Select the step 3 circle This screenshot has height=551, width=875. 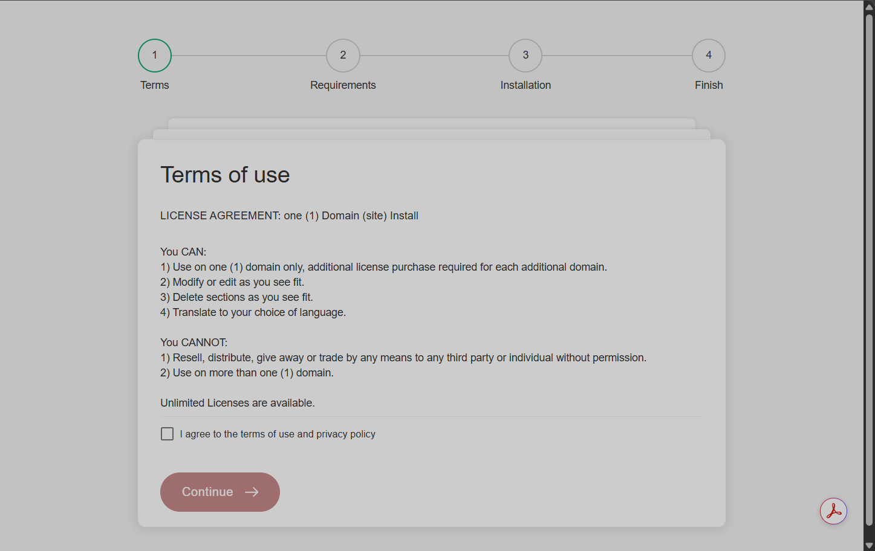pos(525,56)
